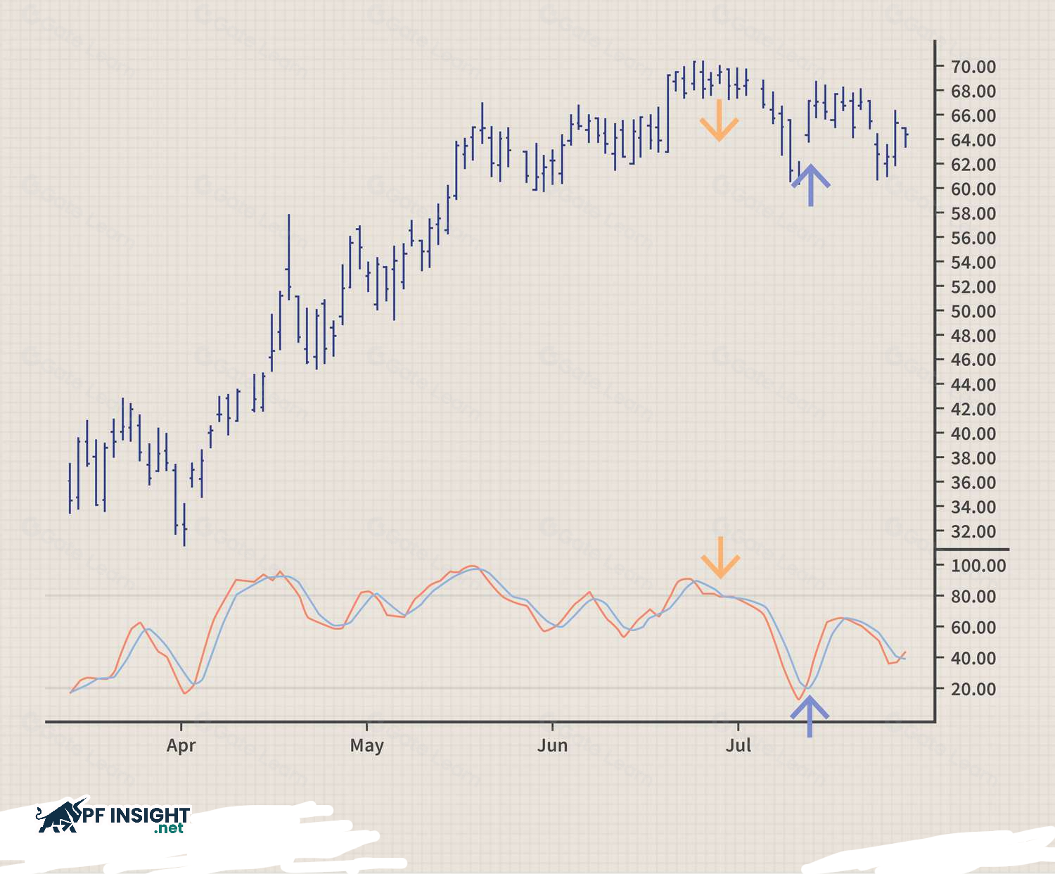Click the 70.00 price axis label

[x=973, y=67]
